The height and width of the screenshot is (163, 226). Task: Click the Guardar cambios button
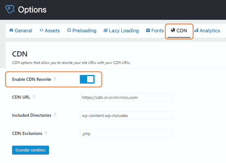[31, 150]
